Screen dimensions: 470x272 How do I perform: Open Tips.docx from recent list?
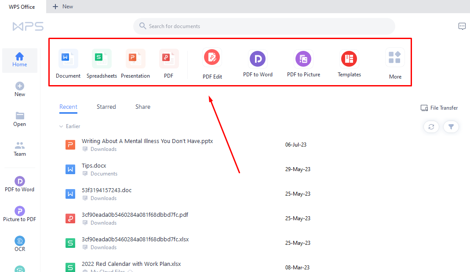coord(94,166)
